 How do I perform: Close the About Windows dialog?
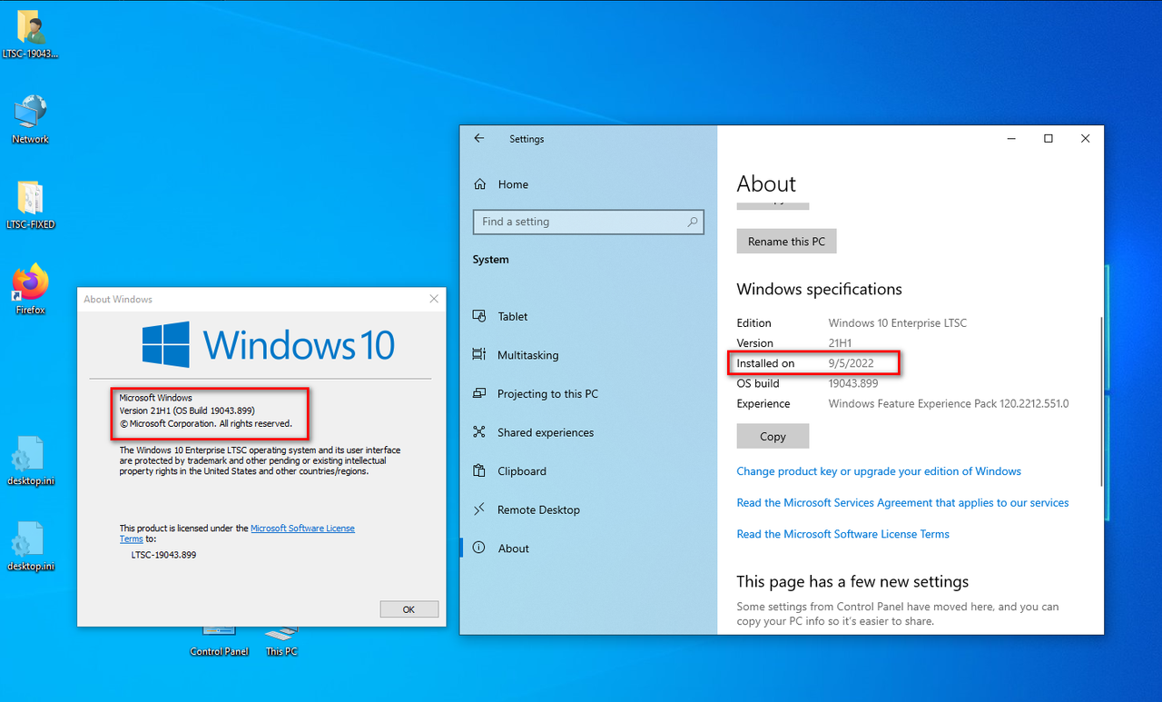434,299
